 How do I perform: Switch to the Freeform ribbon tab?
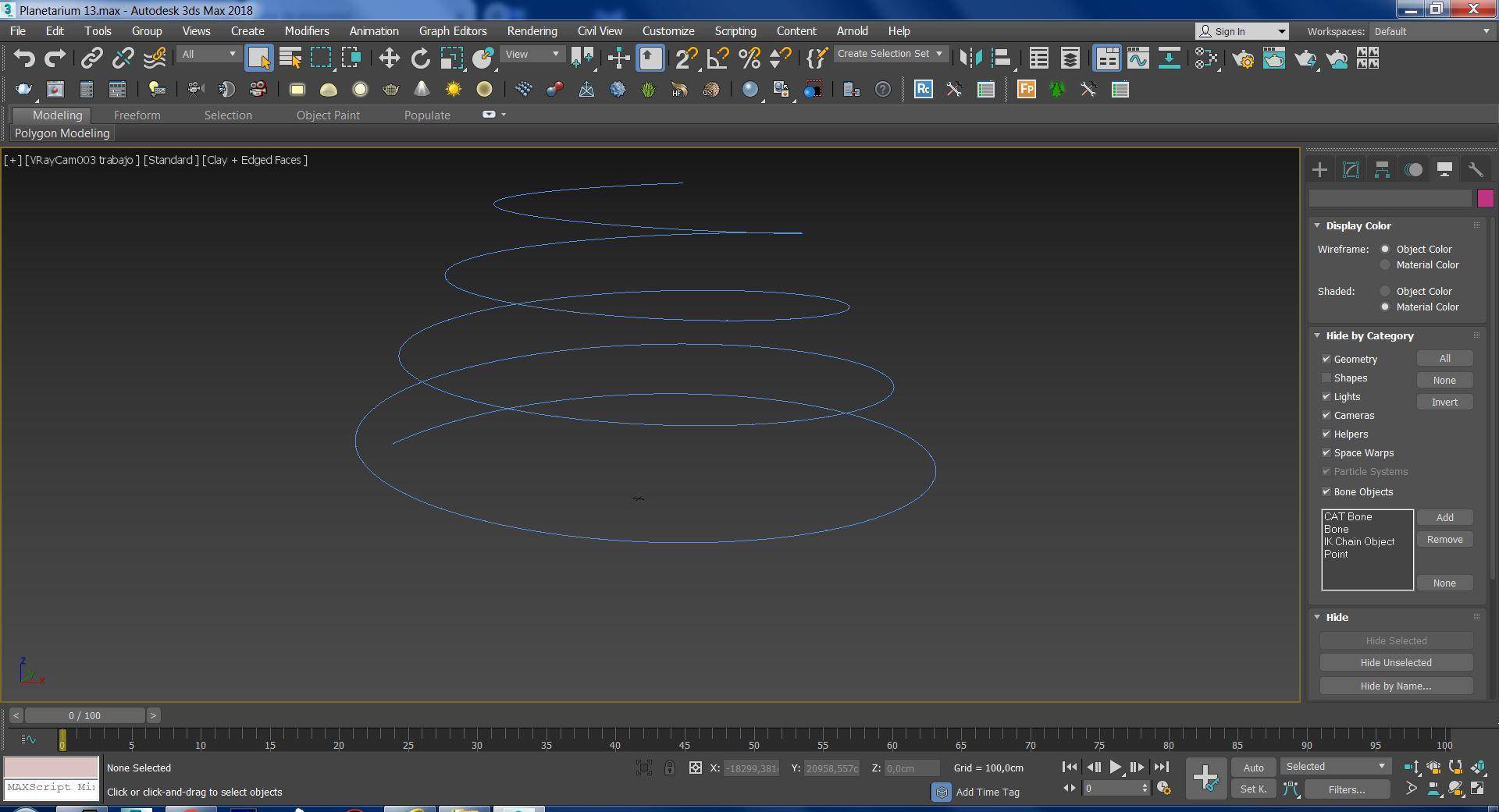(137, 115)
